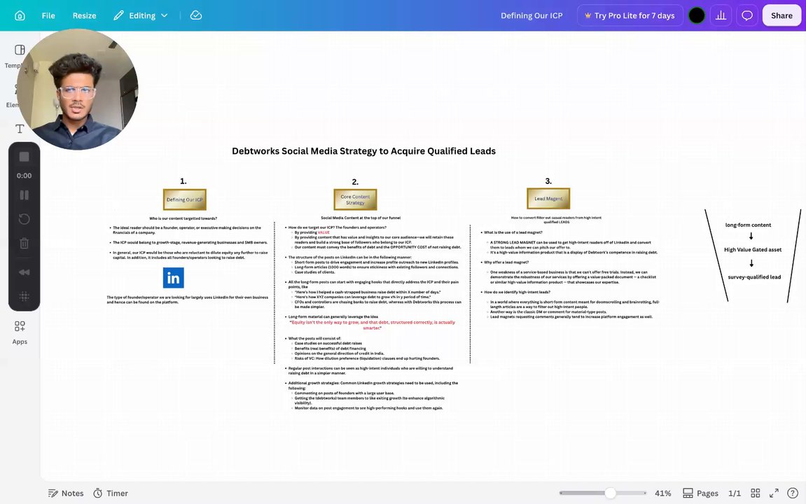Click the number 3. heading
Image resolution: width=806 pixels, height=504 pixels.
click(548, 181)
